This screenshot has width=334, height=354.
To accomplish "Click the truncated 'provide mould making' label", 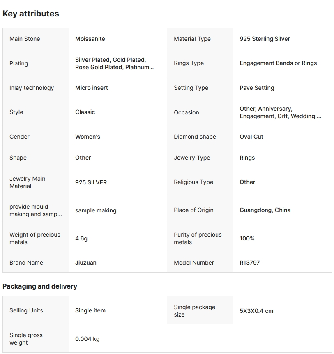I will (35, 210).
